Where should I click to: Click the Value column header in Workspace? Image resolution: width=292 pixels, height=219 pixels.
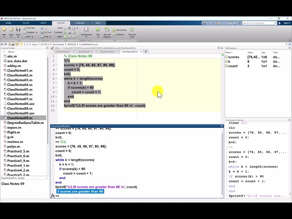pyautogui.click(x=250, y=52)
